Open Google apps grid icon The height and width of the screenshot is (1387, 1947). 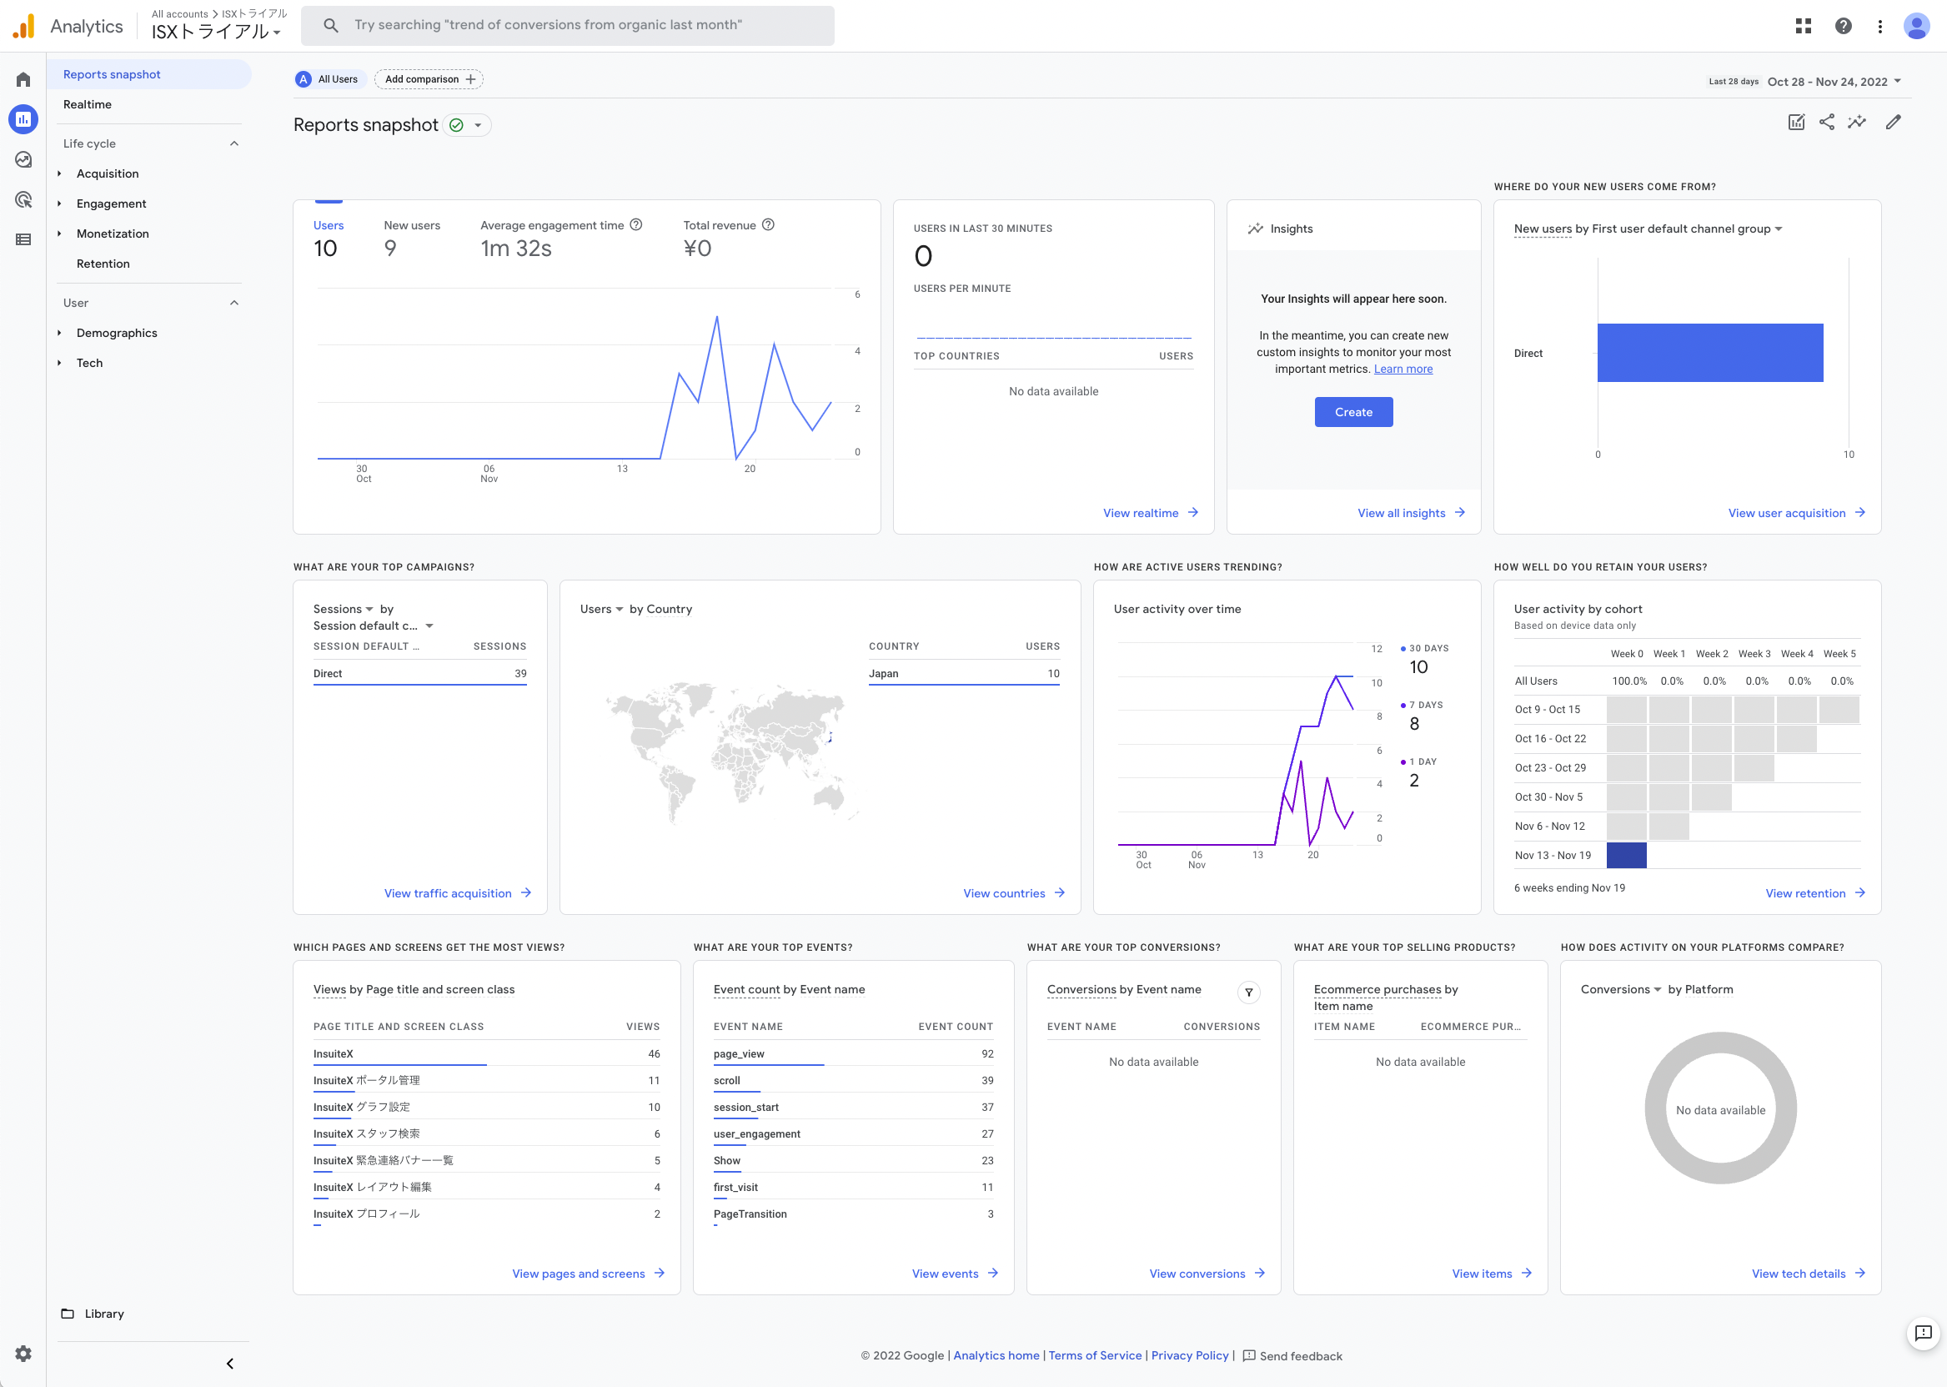pyautogui.click(x=1804, y=26)
